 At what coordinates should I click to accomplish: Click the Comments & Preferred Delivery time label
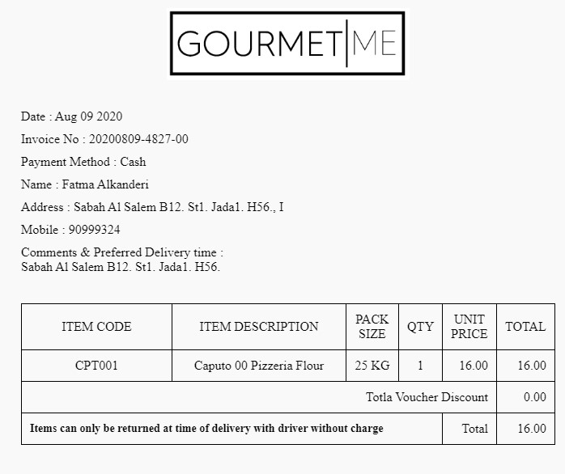(122, 252)
